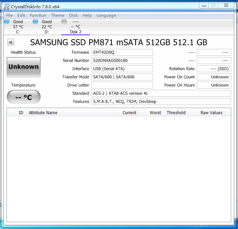This screenshot has height=229, width=238.
Task: Click the Unknown health status button
Action: [24, 67]
